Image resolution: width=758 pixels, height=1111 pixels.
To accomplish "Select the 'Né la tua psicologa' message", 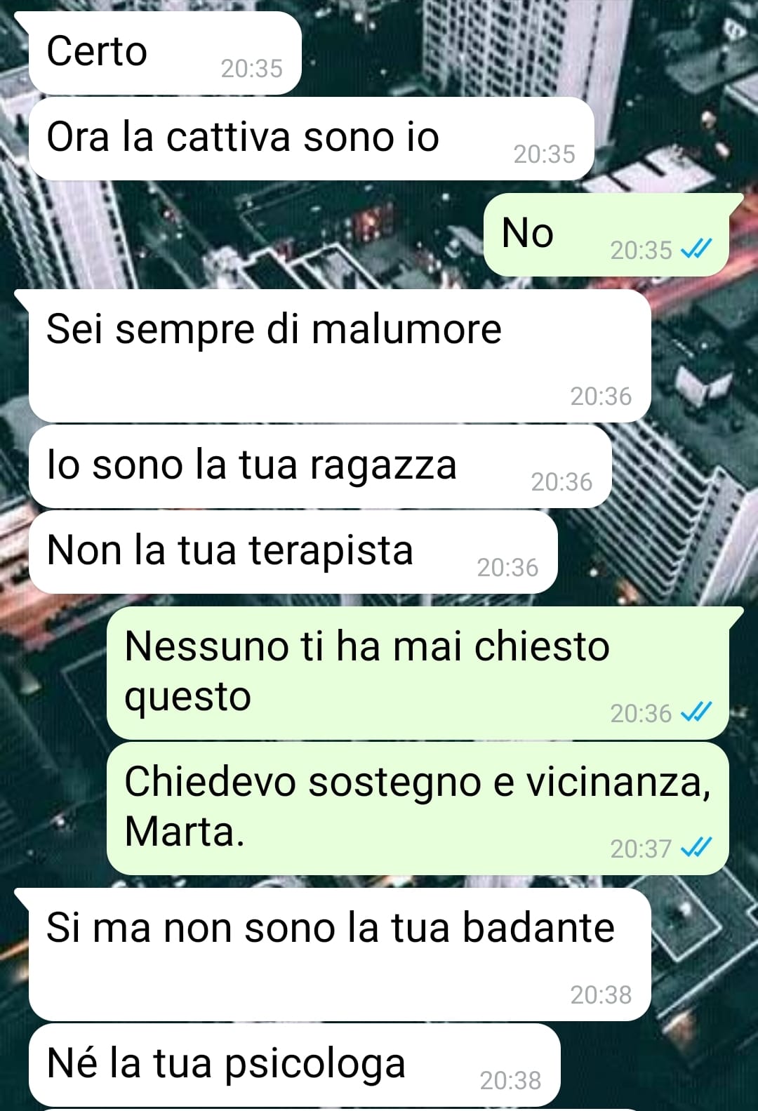I will (294, 1065).
